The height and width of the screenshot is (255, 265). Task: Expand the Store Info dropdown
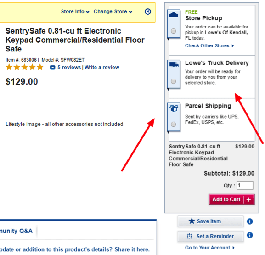(x=75, y=11)
